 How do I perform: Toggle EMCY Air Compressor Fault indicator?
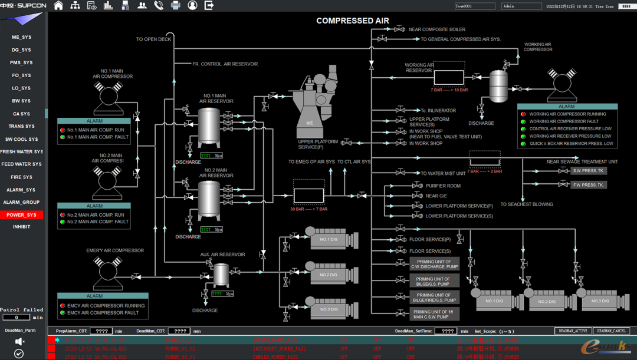[63, 313]
